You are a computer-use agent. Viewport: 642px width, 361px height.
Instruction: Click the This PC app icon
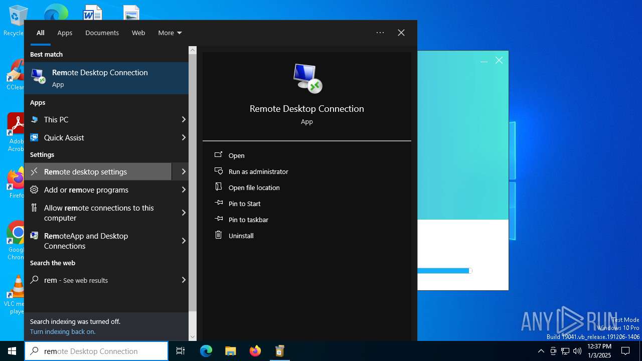coord(34,120)
